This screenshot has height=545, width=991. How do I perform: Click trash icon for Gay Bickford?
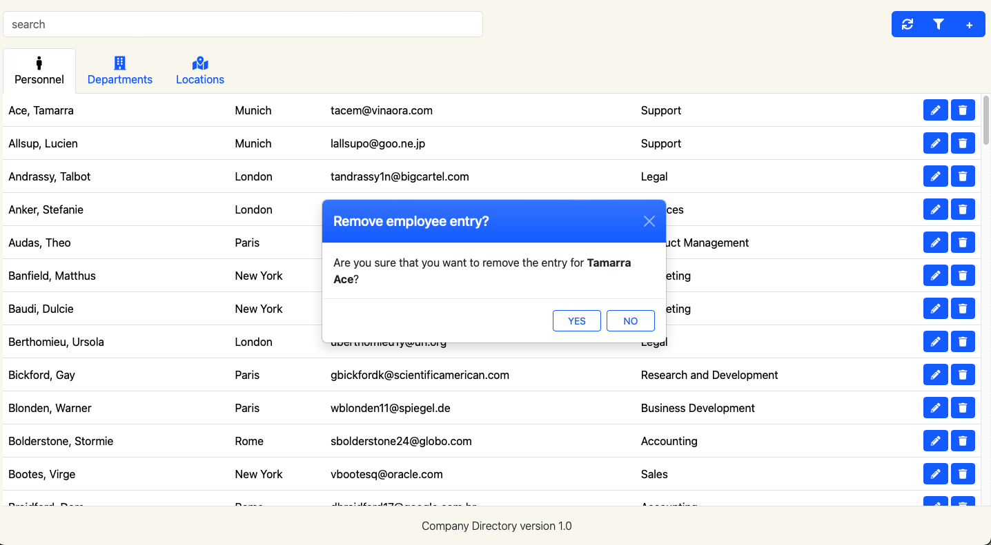(963, 375)
